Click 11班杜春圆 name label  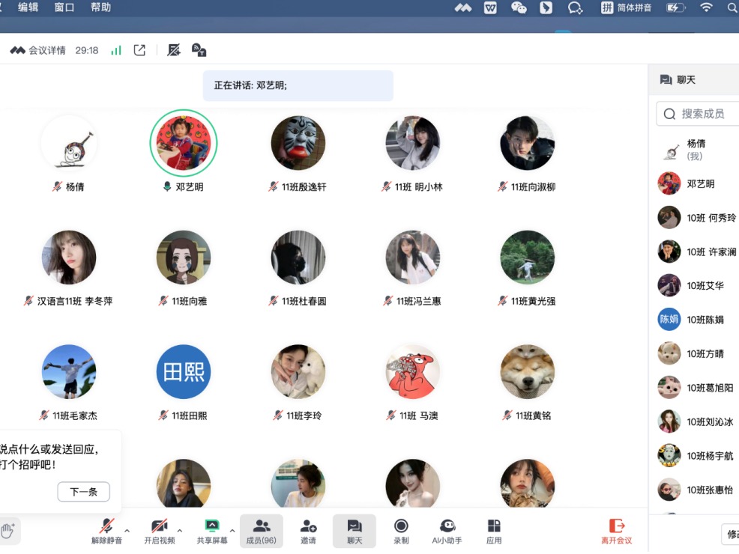click(304, 301)
